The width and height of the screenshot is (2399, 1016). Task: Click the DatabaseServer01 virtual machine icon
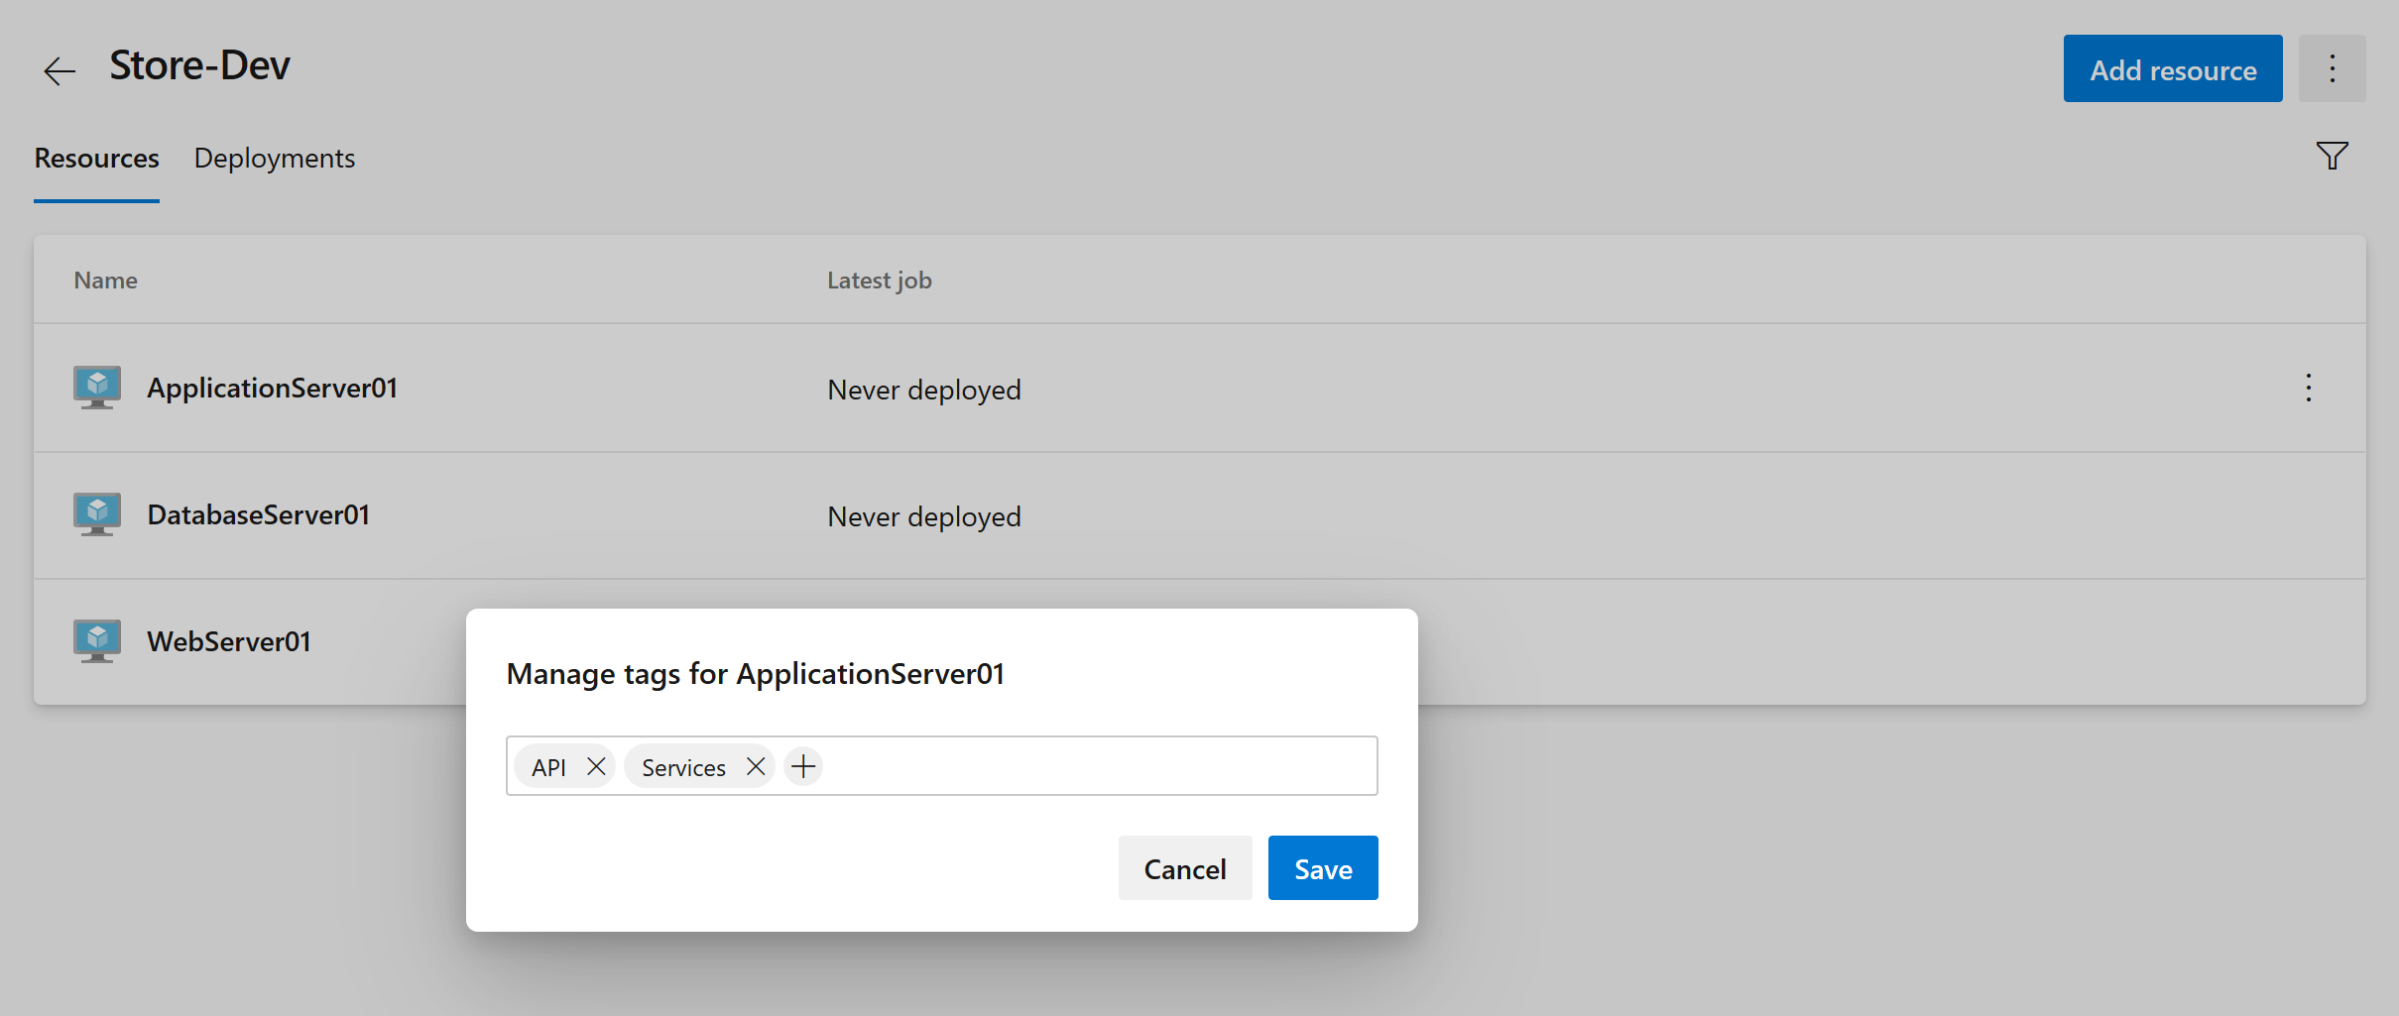(x=96, y=513)
